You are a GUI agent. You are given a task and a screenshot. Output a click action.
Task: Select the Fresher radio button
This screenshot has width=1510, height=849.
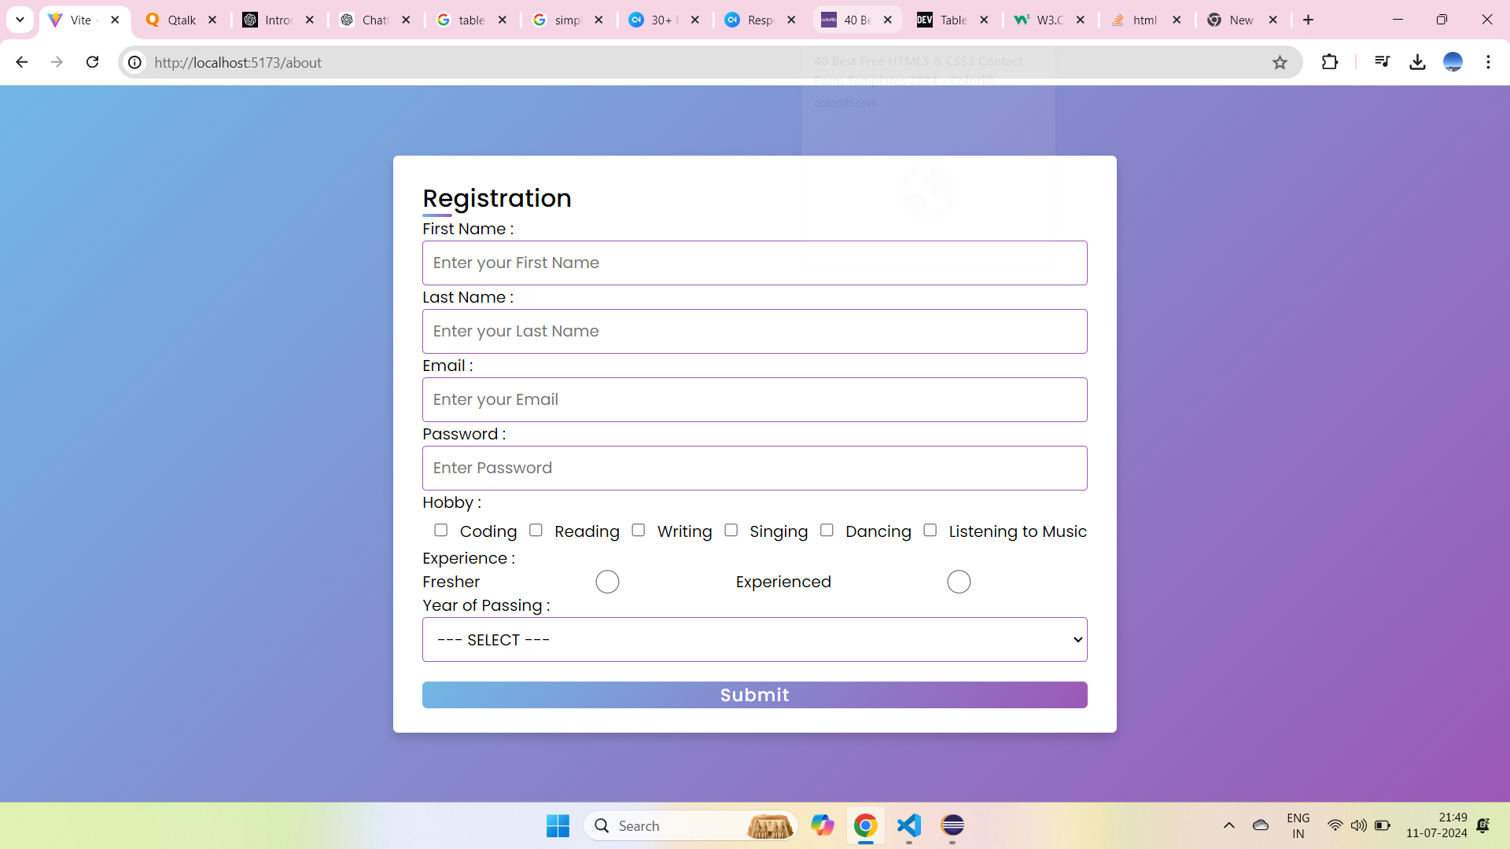coord(607,582)
